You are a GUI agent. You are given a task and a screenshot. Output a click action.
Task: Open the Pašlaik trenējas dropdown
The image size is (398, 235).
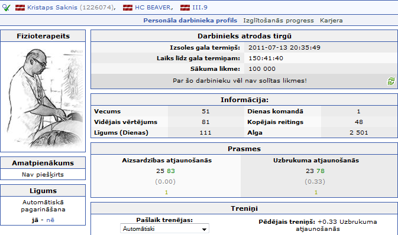(164, 229)
